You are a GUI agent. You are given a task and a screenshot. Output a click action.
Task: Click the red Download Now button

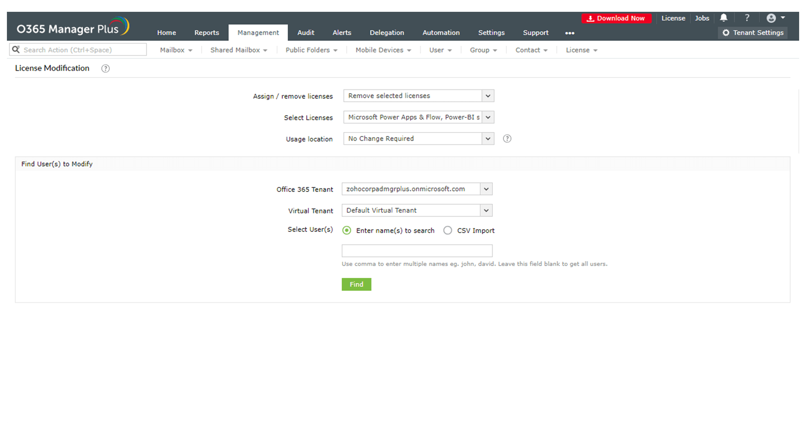[617, 18]
